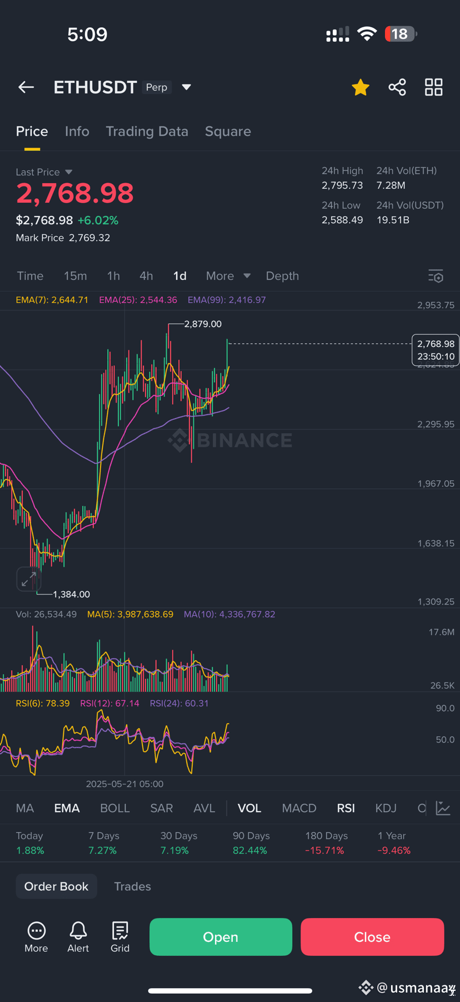The height and width of the screenshot is (1002, 460).
Task: Tap the EMA(25) value label
Action: pos(138,300)
